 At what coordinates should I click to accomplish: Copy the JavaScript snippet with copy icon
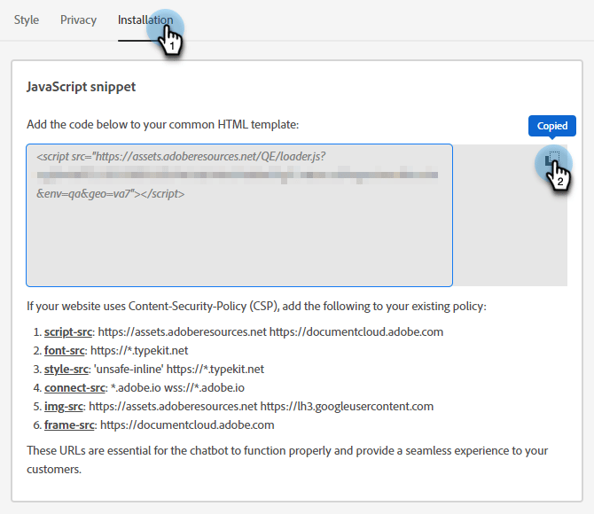click(552, 160)
